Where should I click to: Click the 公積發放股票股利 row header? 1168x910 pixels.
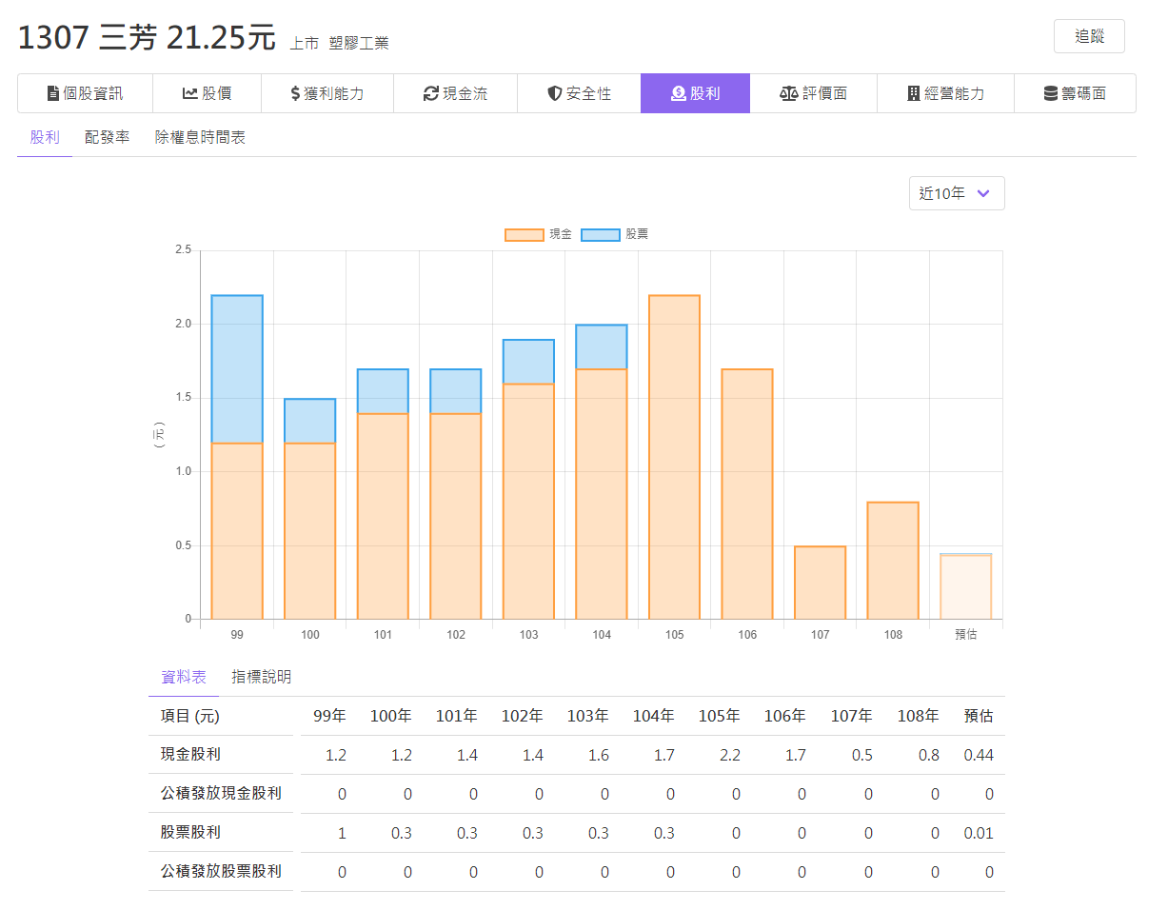click(x=221, y=872)
